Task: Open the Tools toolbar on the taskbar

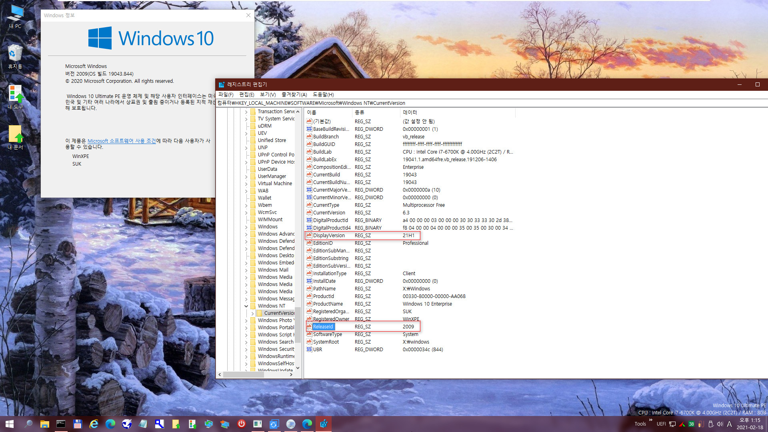Action: 640,424
